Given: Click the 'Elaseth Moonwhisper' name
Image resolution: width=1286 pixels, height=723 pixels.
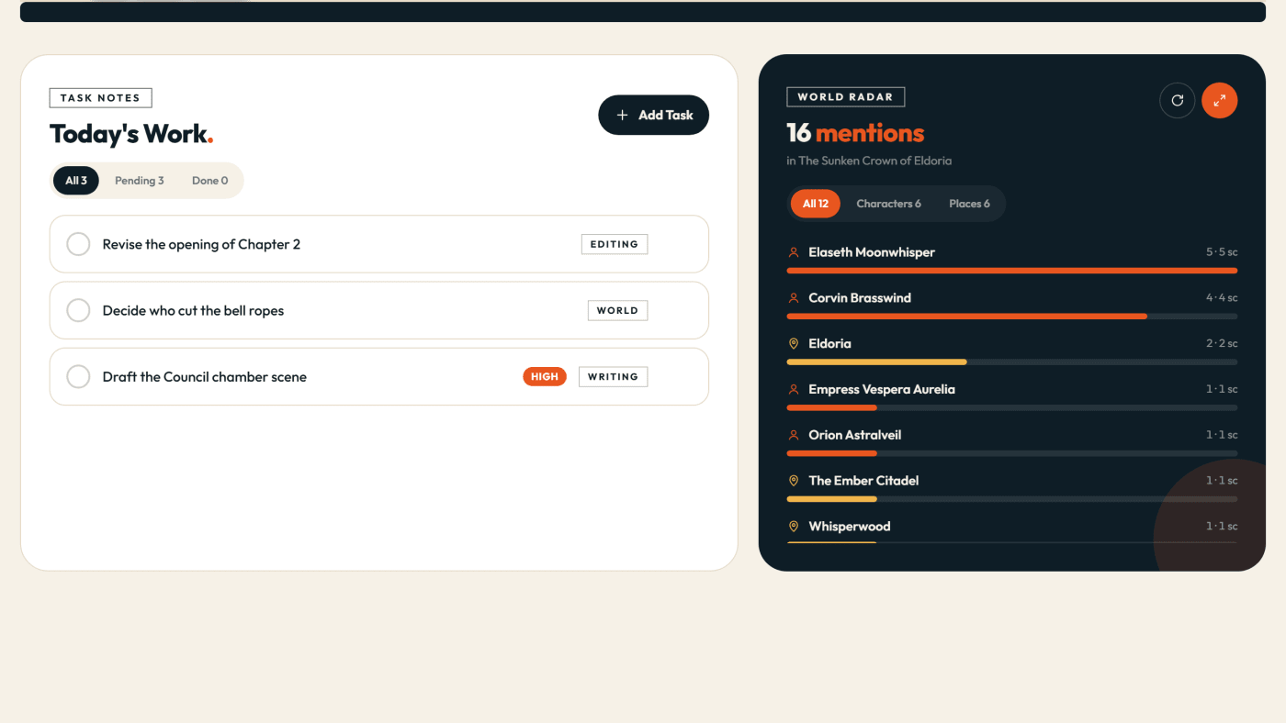Looking at the screenshot, I should click(872, 252).
